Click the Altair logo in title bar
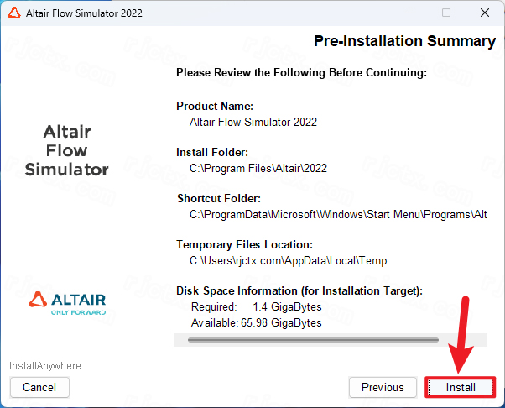This screenshot has width=505, height=408. [x=14, y=13]
